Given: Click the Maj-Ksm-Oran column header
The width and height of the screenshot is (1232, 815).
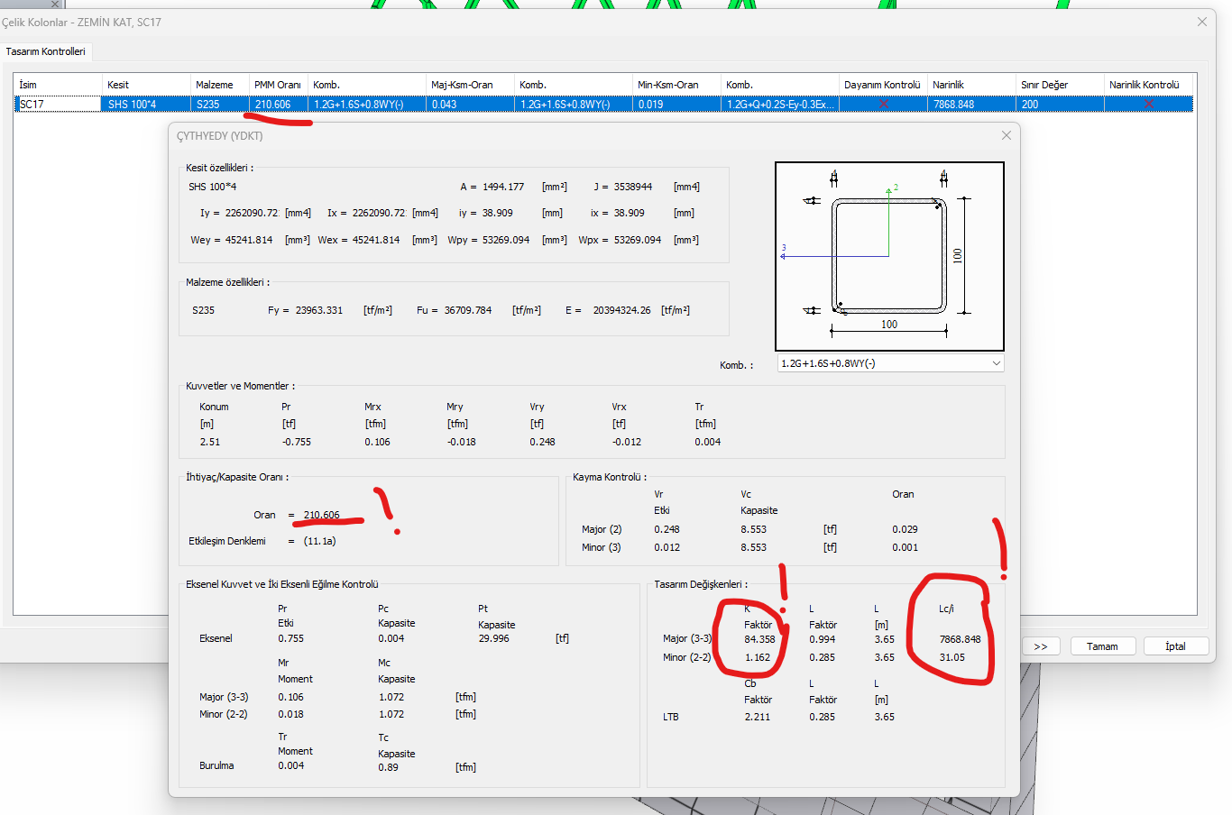Looking at the screenshot, I should pos(470,85).
